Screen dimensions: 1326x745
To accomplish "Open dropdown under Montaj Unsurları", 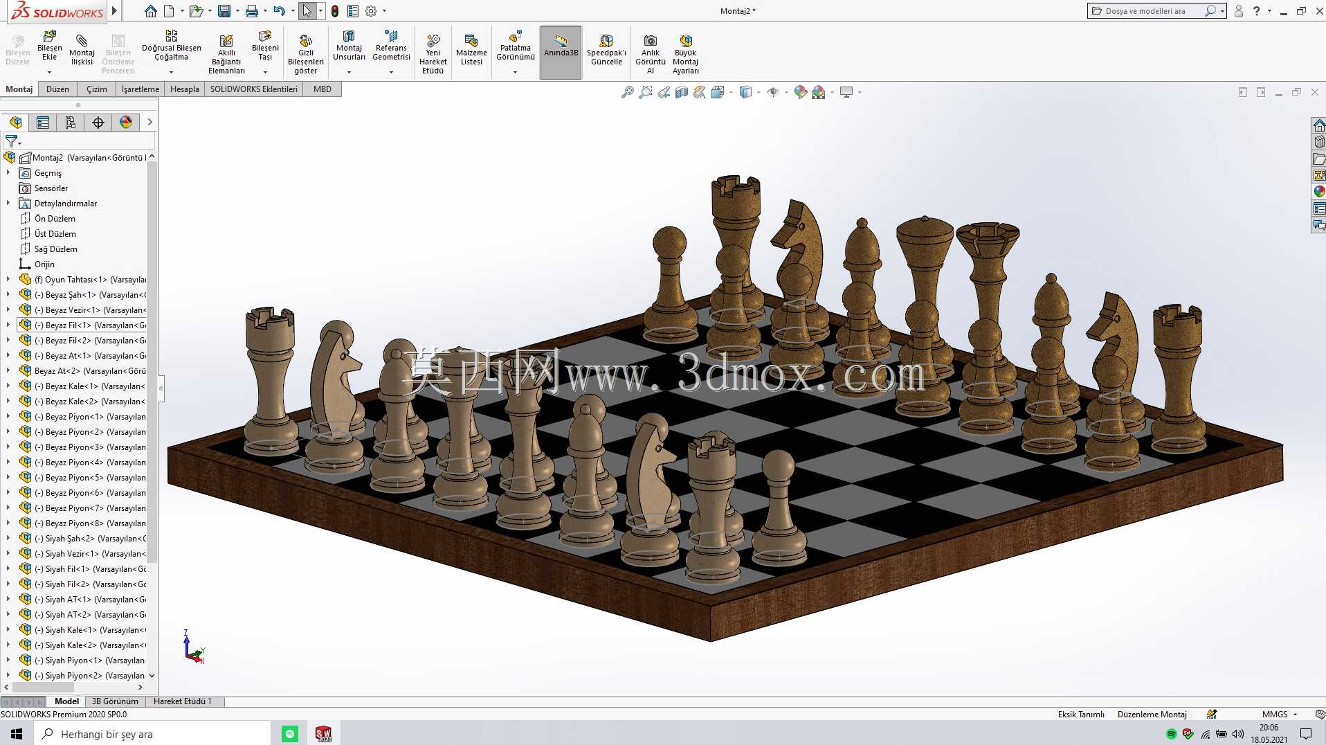I will coord(349,72).
